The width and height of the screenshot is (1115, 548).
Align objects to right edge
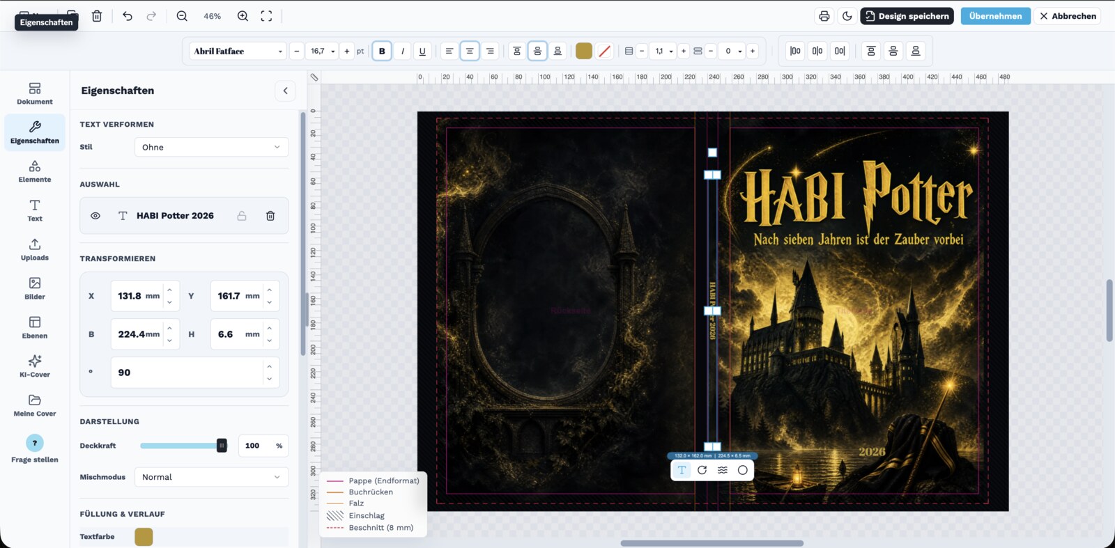[x=840, y=51]
